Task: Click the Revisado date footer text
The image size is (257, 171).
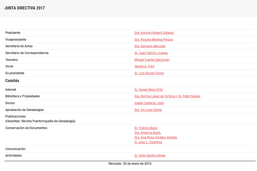Action: (x=130, y=164)
